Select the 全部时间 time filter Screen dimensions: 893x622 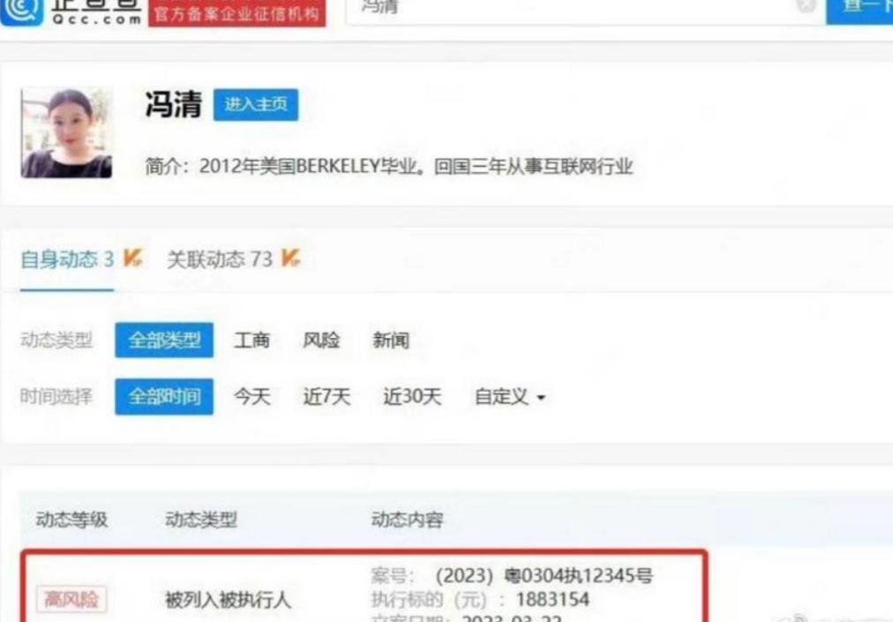[x=164, y=396]
